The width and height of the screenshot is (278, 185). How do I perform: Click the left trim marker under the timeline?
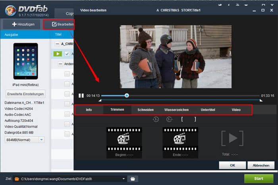point(100,100)
